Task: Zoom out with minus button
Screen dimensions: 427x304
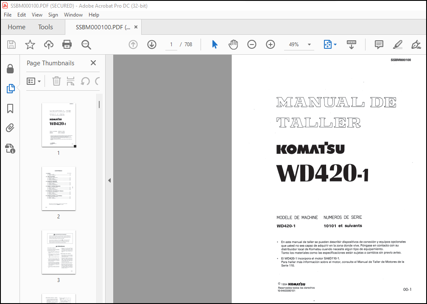Action: pyautogui.click(x=251, y=45)
